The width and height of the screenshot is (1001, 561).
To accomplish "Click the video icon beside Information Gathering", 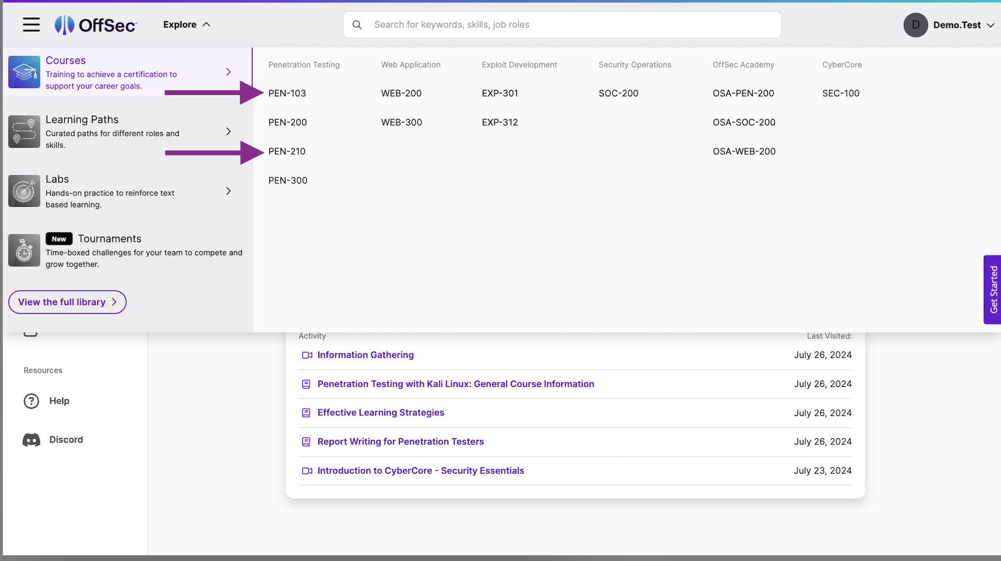I will coord(307,355).
